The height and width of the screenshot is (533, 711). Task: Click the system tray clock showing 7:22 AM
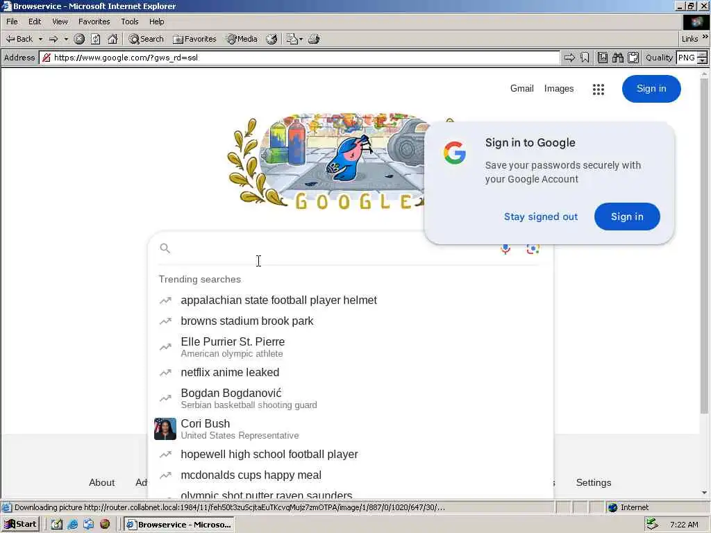[684, 525]
